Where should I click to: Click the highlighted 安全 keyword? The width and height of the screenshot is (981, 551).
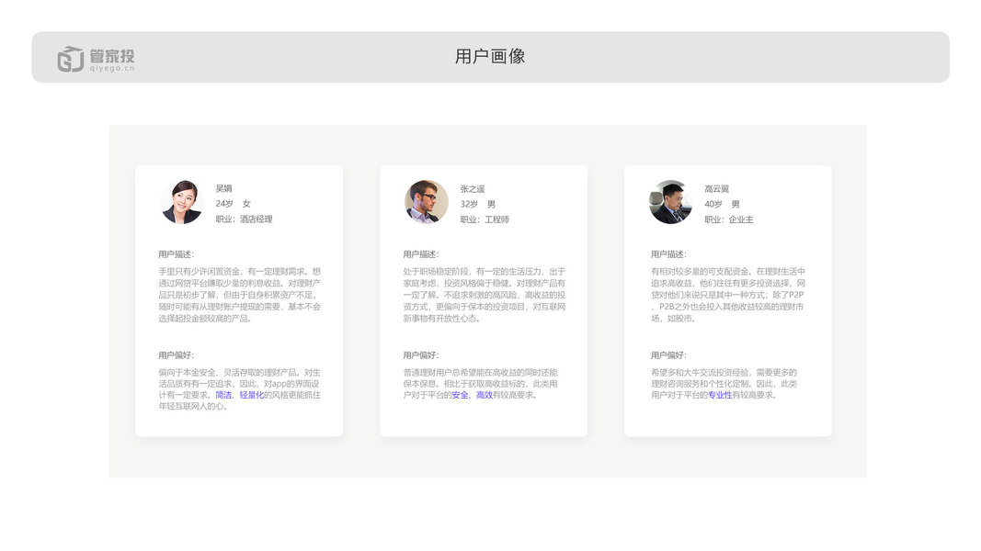(460, 395)
